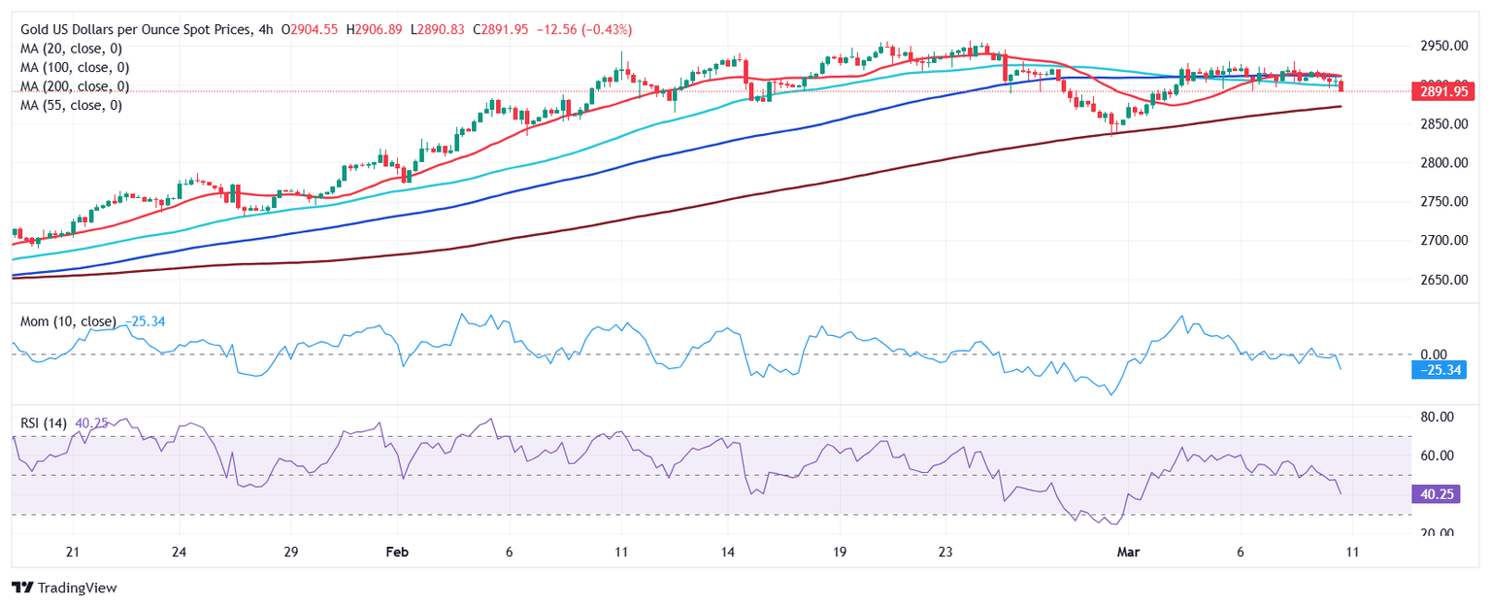Viewport: 1491px width, 607px height.
Task: Click the TradingView logo icon
Action: point(21,588)
